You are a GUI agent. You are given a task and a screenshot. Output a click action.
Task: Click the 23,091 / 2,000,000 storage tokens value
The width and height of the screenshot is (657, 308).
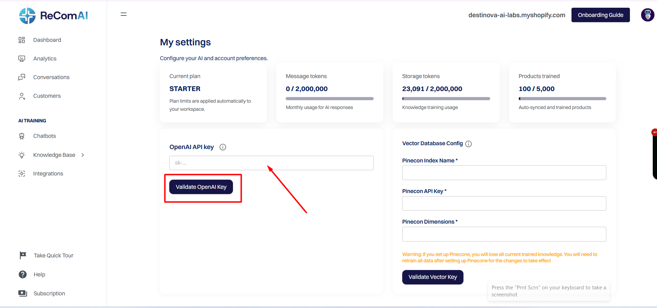click(x=432, y=89)
